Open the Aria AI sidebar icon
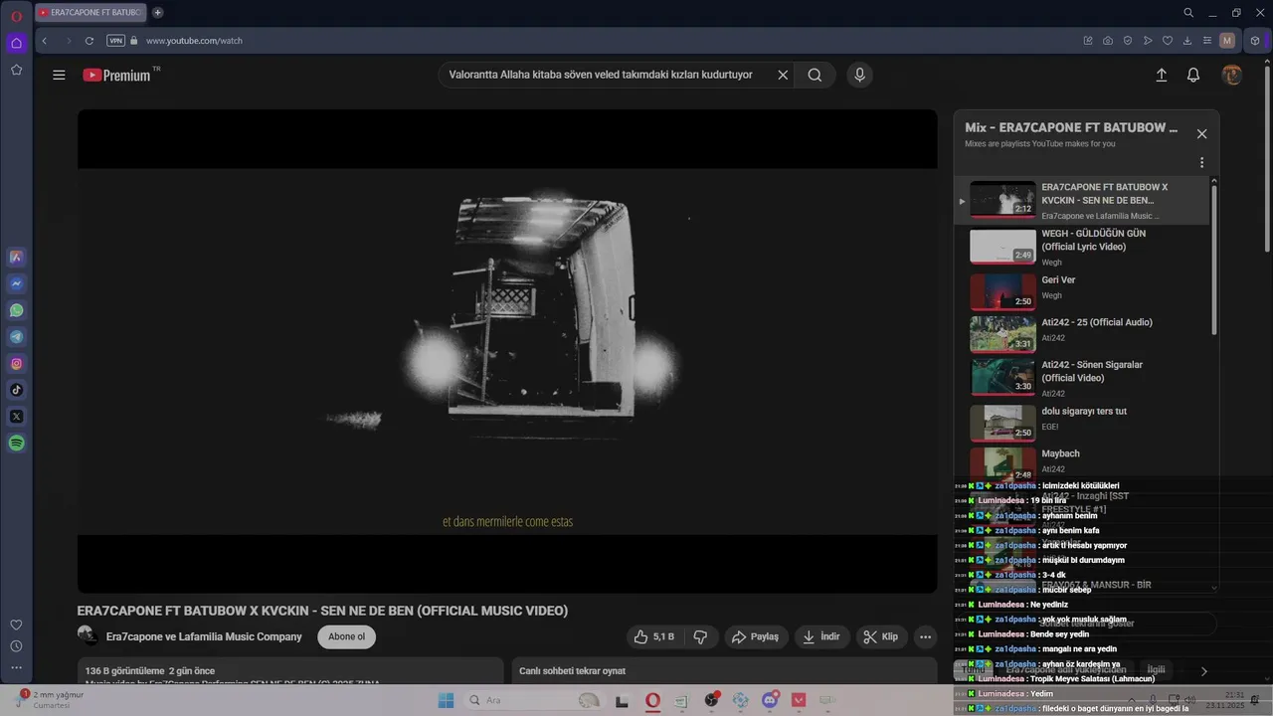Screen dimensions: 1273x716 (x=16, y=257)
